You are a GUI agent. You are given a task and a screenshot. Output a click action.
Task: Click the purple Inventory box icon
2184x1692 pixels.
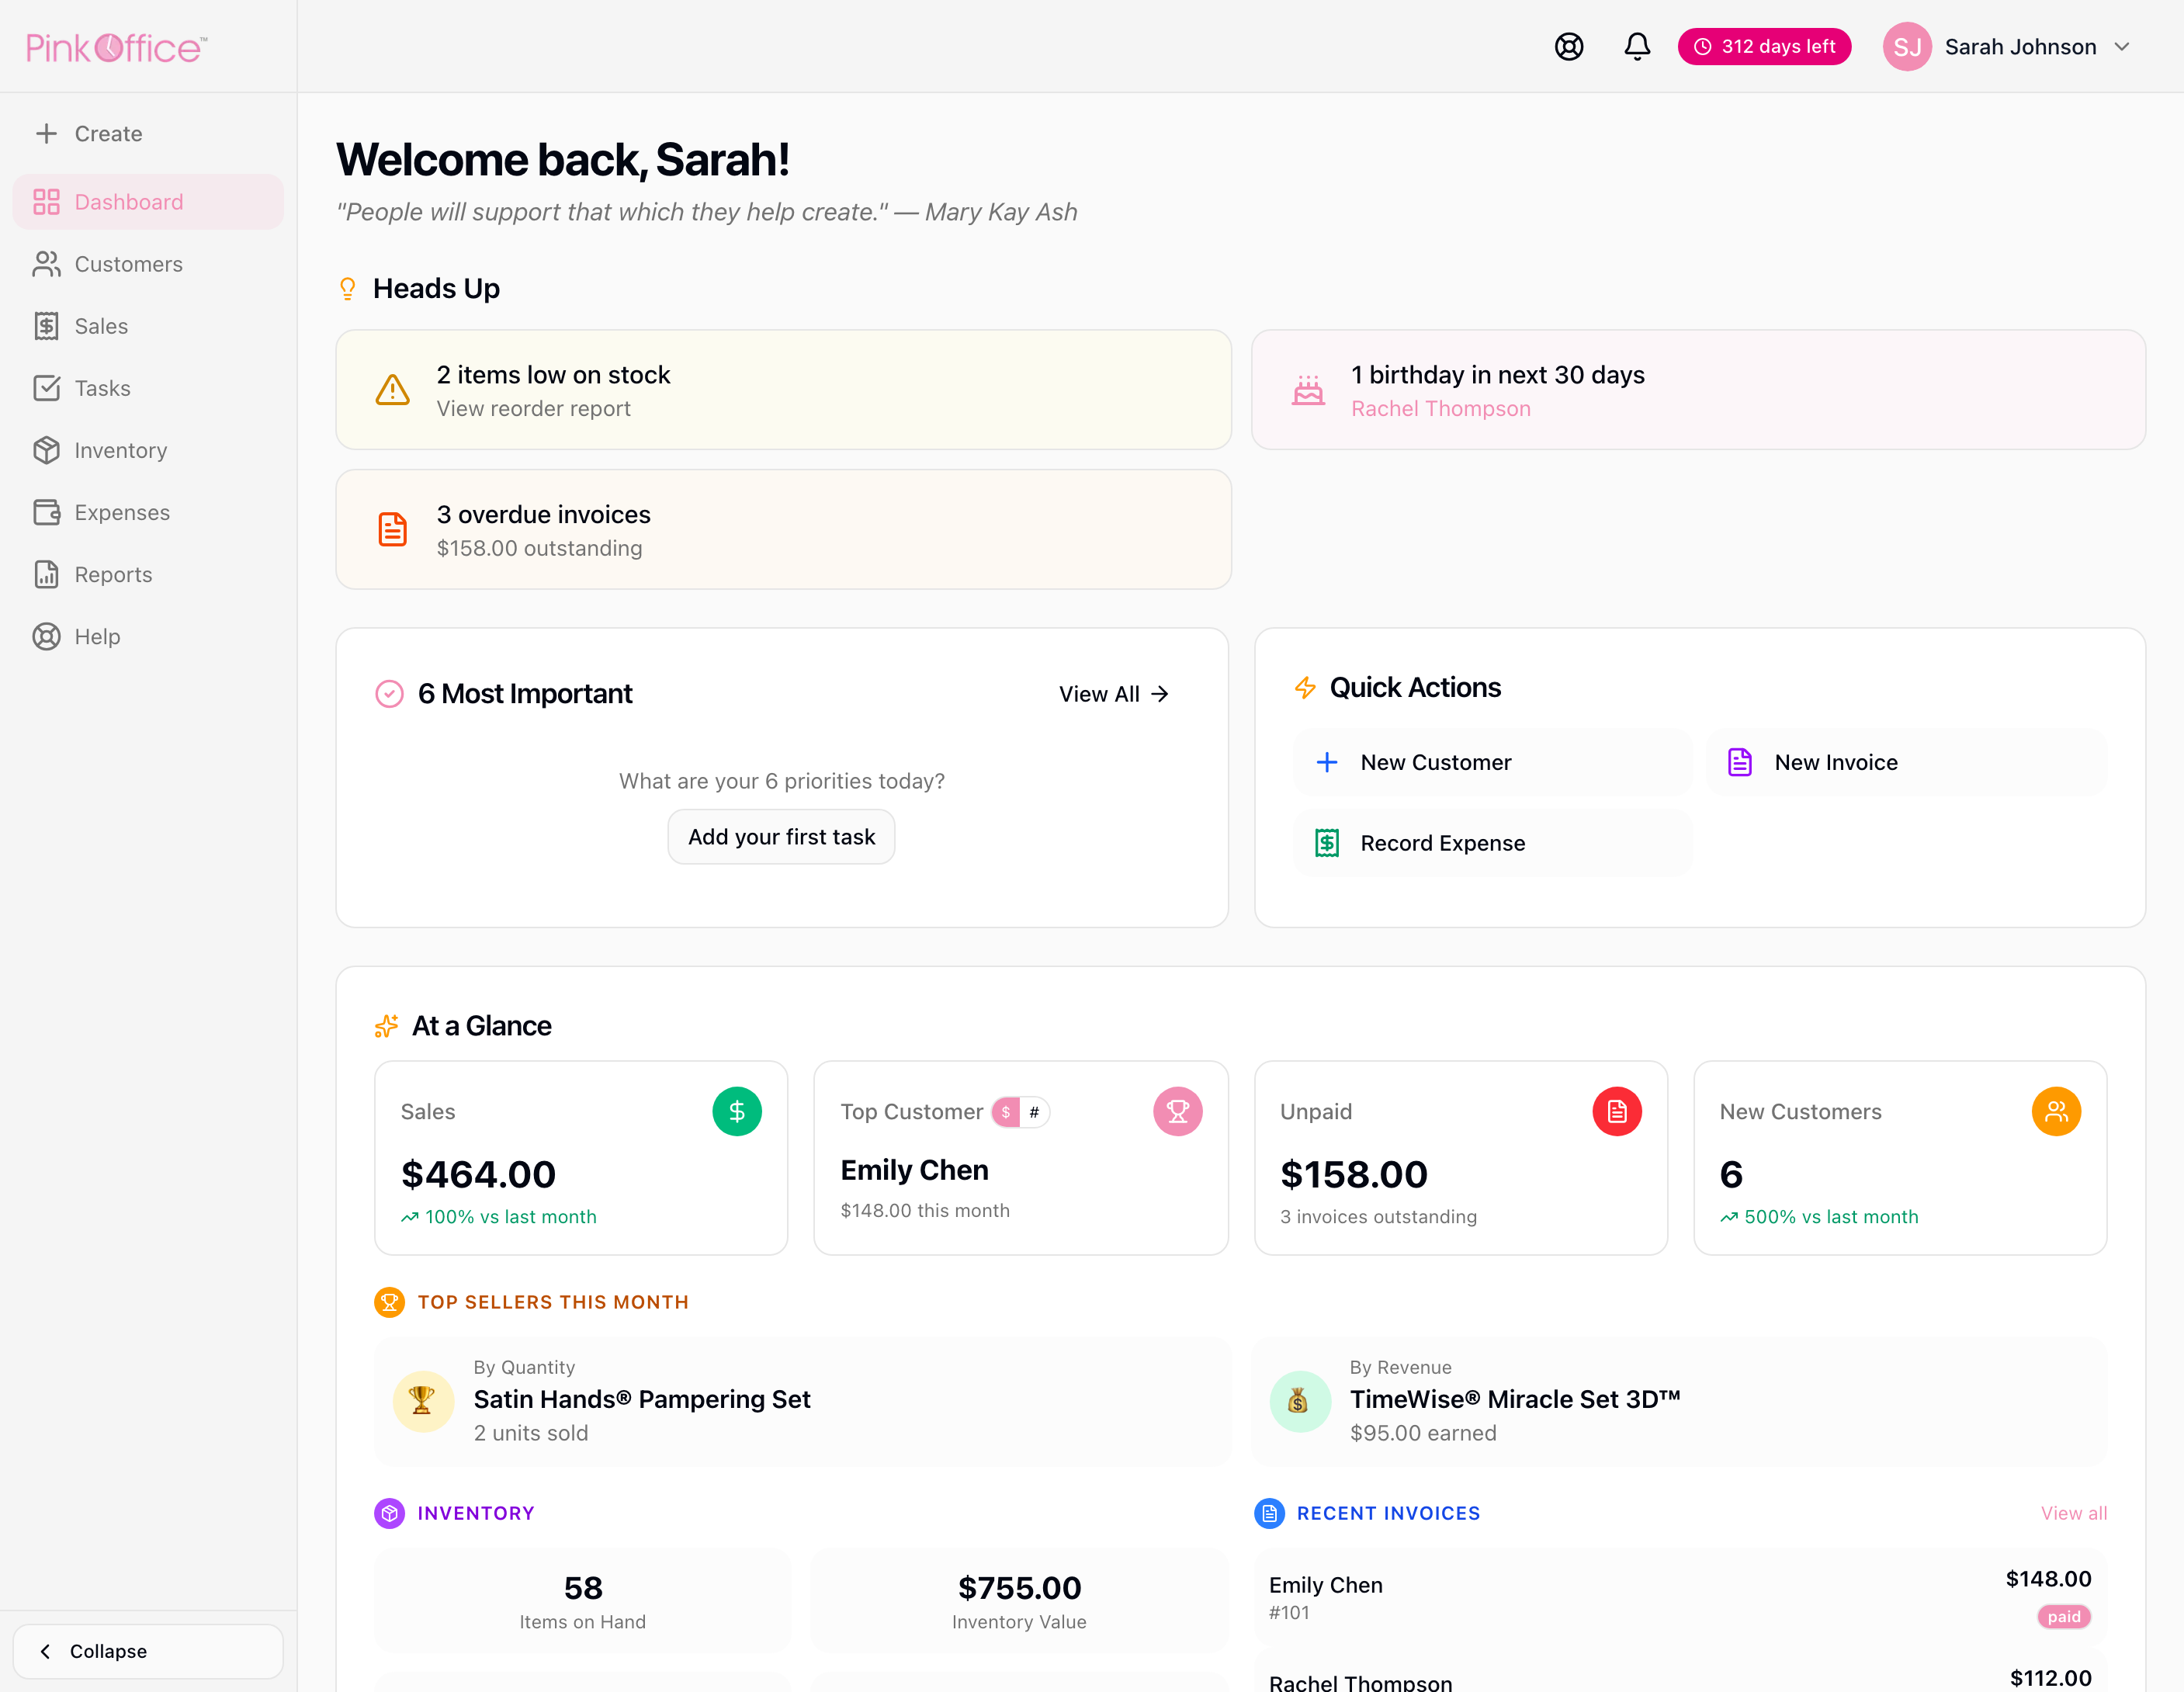[x=389, y=1513]
